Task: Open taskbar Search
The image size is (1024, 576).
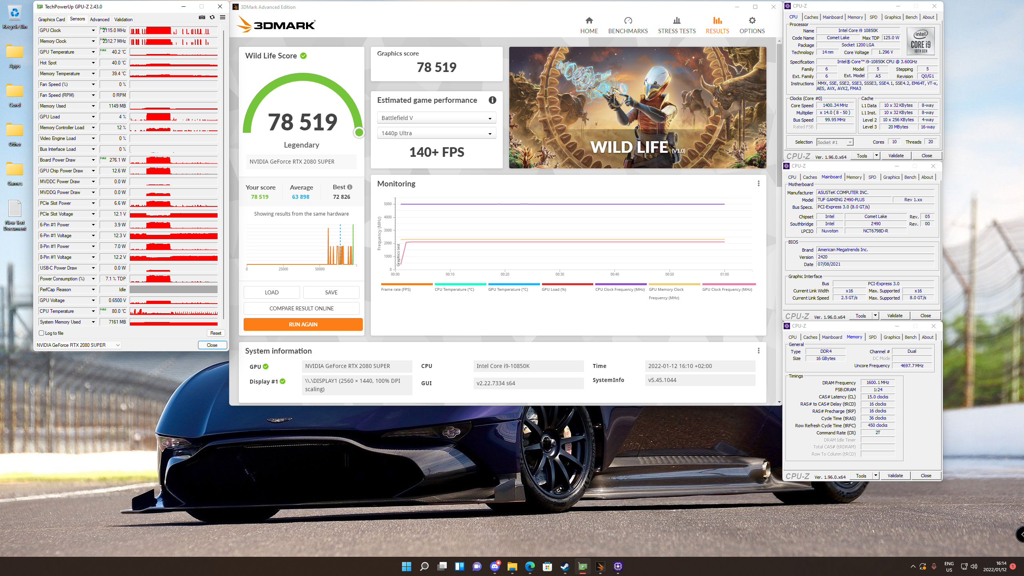Action: click(x=424, y=566)
